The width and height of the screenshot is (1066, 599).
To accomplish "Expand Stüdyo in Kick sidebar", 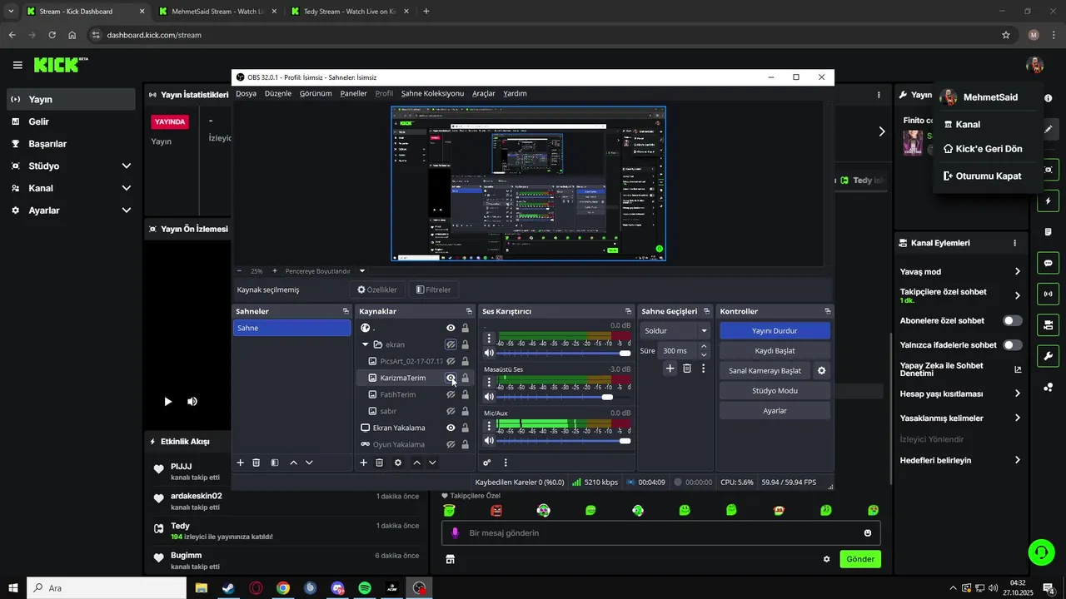I will 127,166.
